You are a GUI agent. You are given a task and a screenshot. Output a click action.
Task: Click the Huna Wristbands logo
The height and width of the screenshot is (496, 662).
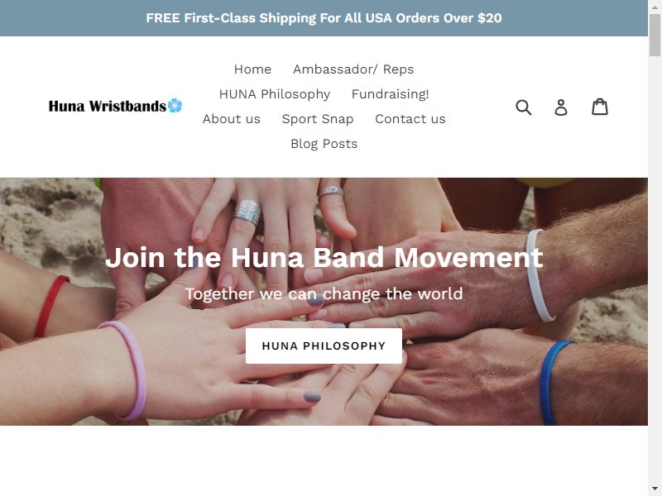(x=115, y=106)
